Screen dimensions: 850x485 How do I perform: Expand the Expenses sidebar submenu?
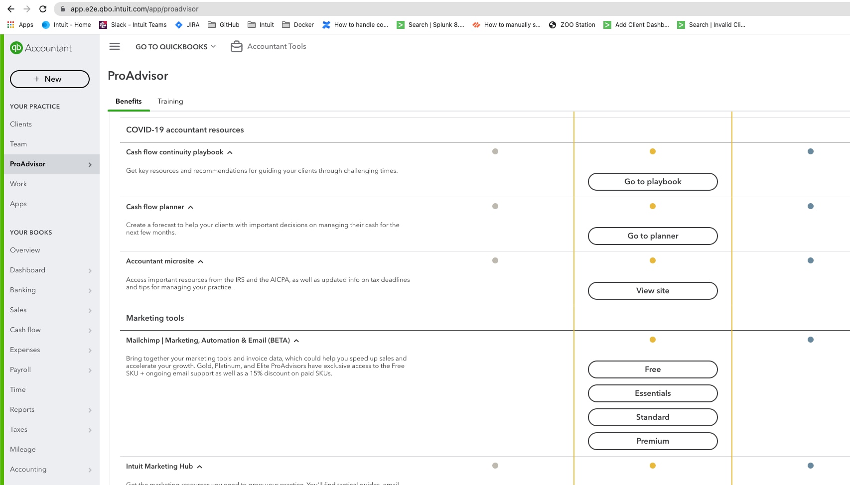pos(90,350)
